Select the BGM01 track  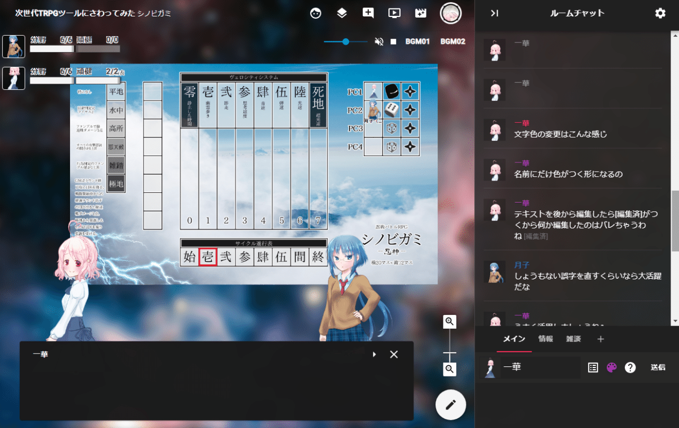click(x=417, y=41)
